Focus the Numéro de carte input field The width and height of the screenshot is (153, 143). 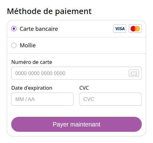[x=76, y=73]
